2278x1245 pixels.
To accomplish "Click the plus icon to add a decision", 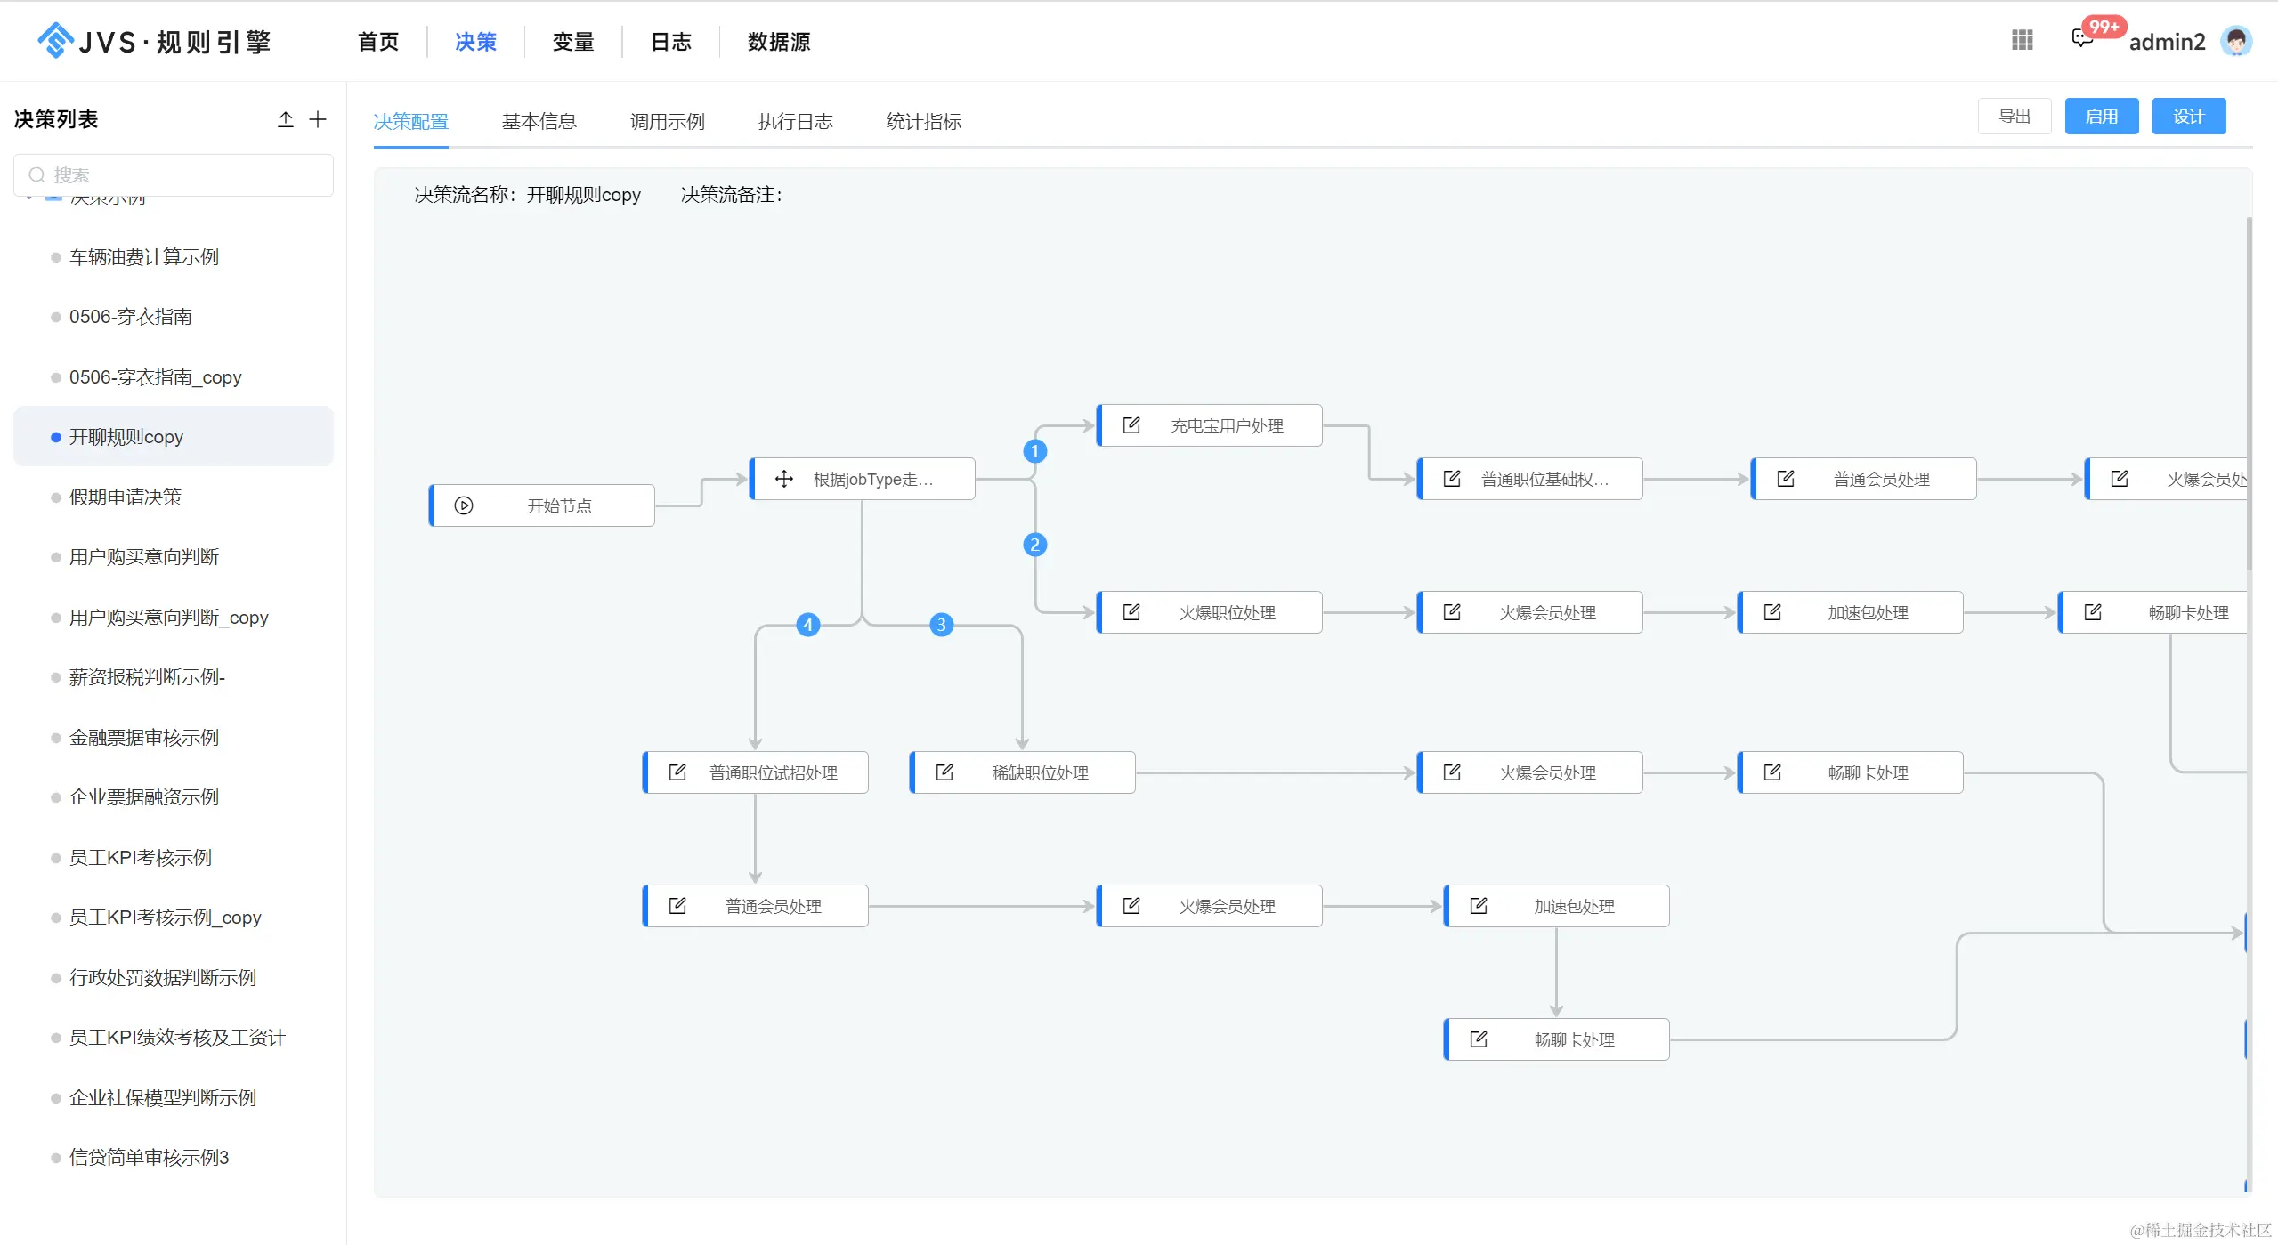I will pyautogui.click(x=318, y=119).
